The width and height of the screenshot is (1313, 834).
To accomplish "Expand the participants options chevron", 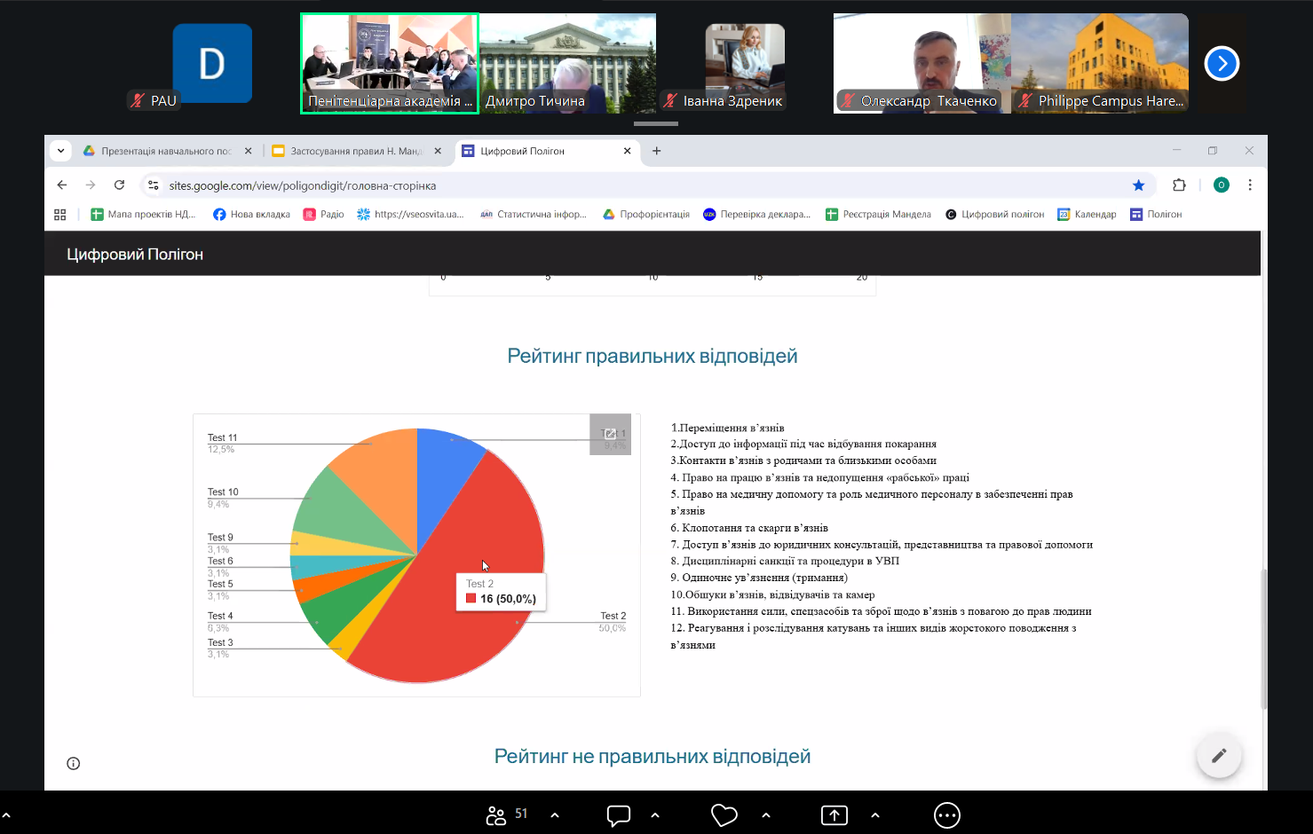I will 555,815.
